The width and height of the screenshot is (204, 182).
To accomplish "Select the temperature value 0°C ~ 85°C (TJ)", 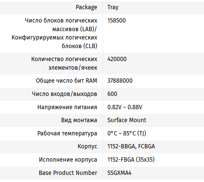I will 127,133.
